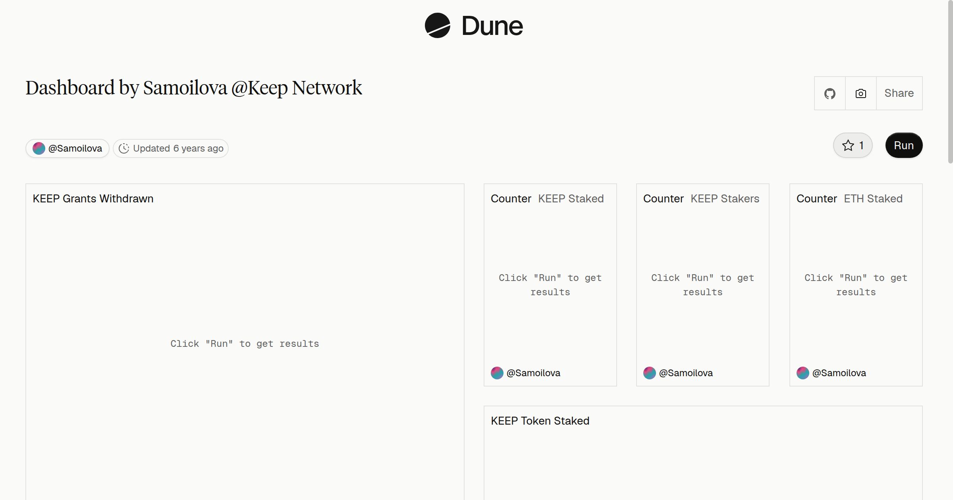The height and width of the screenshot is (500, 953).
Task: Click the KEEP Token Staked title
Action: [x=540, y=421]
